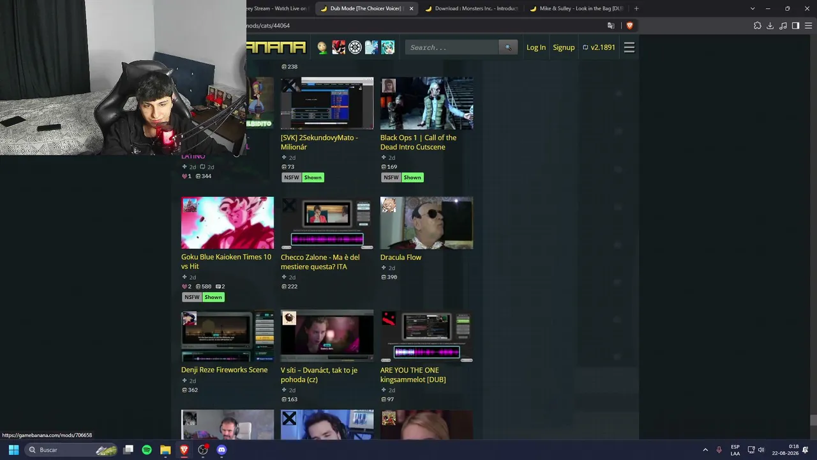Open a new browser tab
This screenshot has height=460, width=817.
pos(636,8)
